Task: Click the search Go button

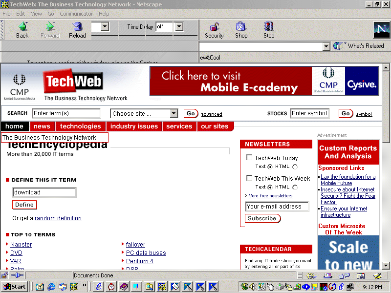Action: pyautogui.click(x=191, y=114)
